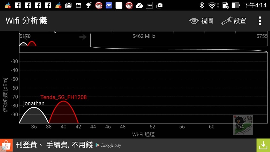Tap the Wifi 分析儀 app title
The width and height of the screenshot is (270, 152).
pyautogui.click(x=26, y=21)
